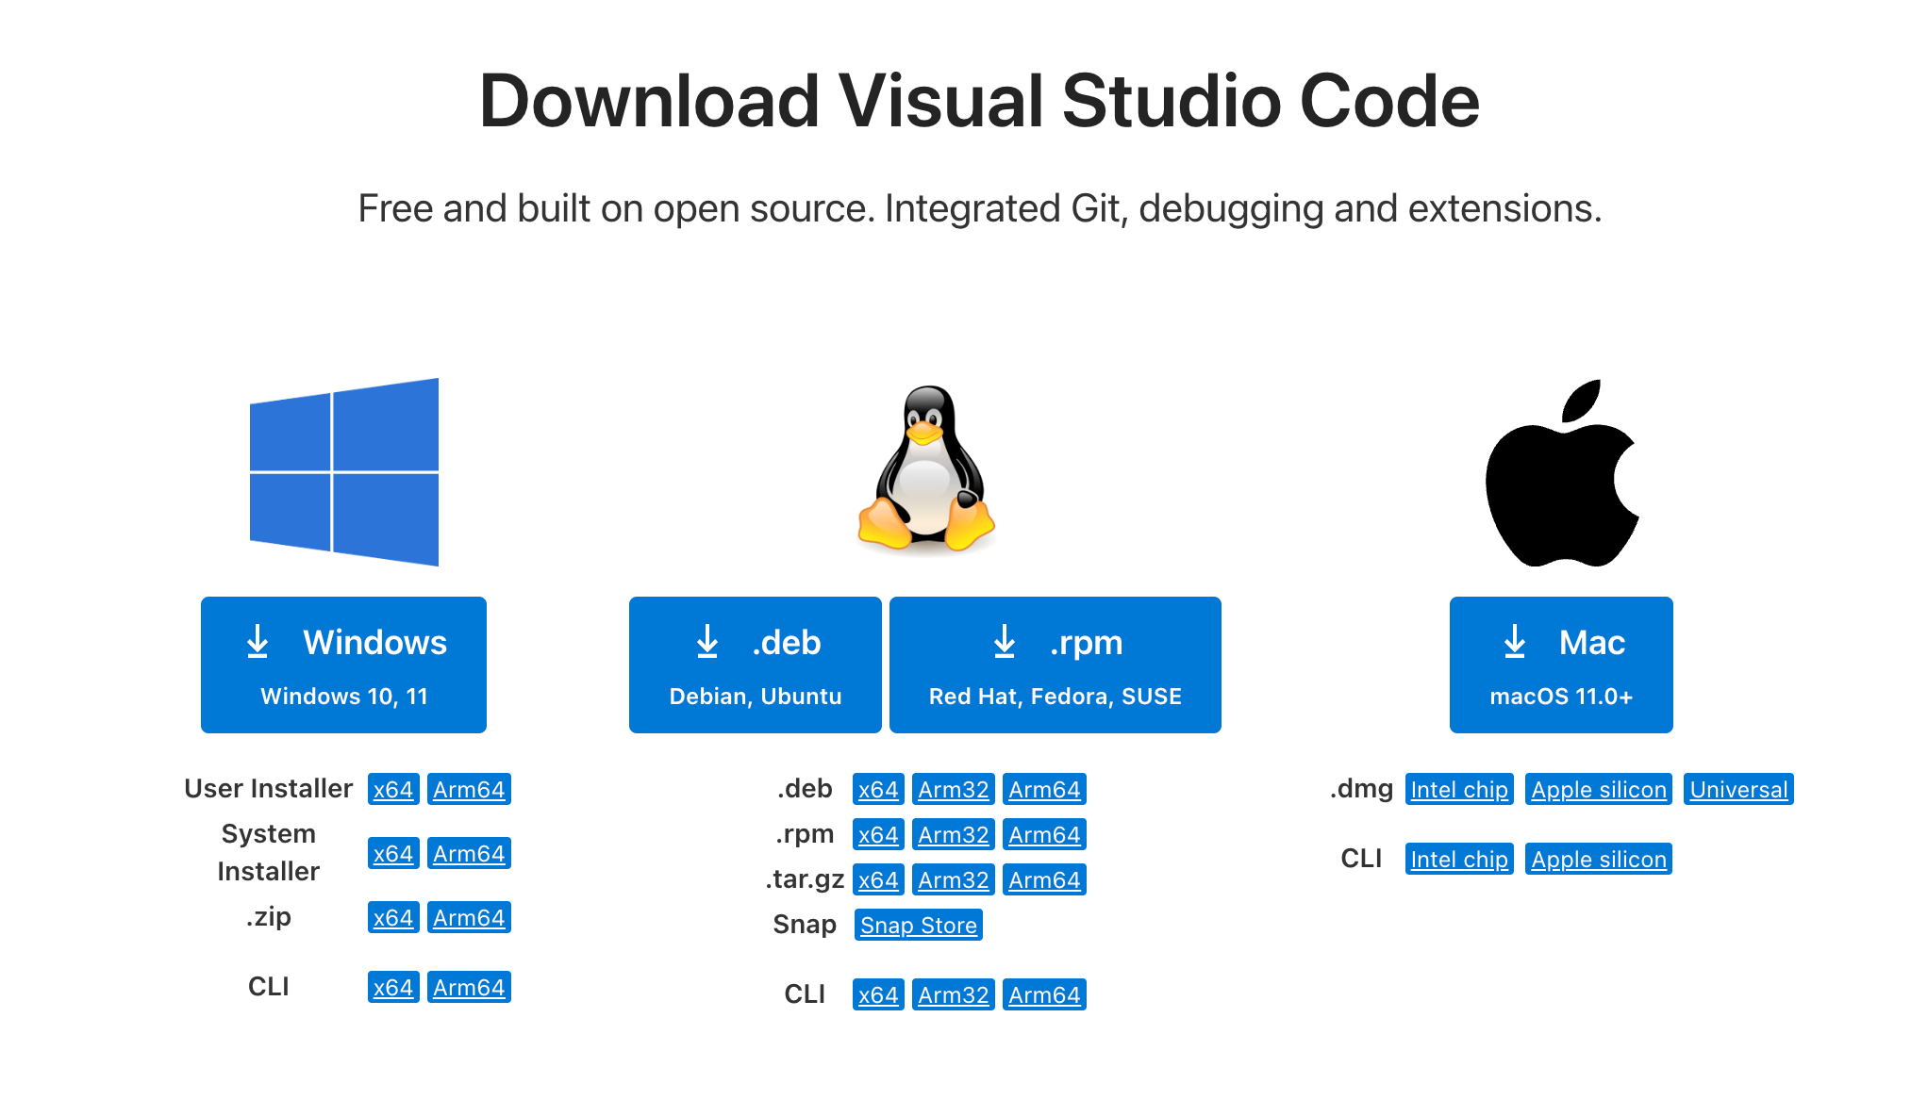Download Linux CLI Arm64
Viewport: 1928px width, 1116px height.
pos(1044,994)
